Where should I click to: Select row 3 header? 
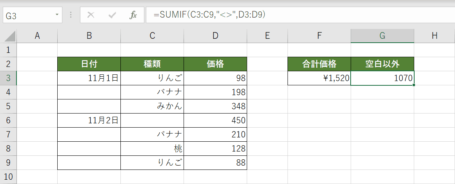8,78
